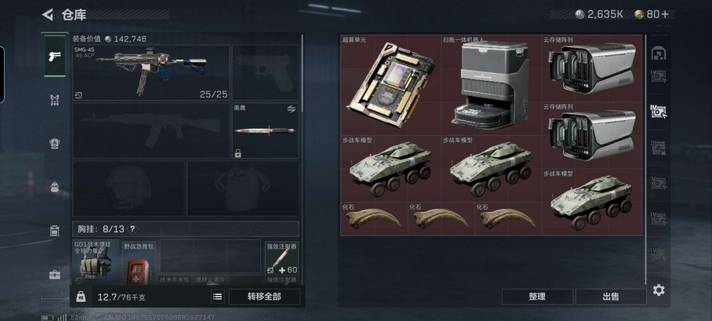Click the Sell button (出售)
The width and height of the screenshot is (712, 321).
[x=610, y=297]
